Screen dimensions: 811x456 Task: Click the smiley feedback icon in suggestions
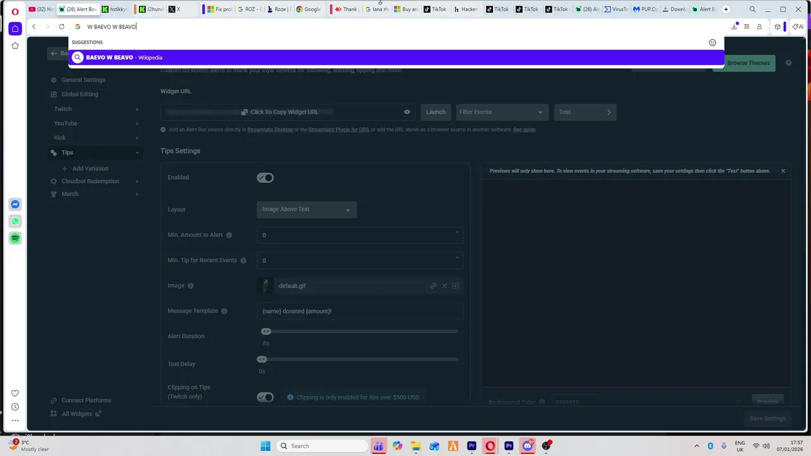(712, 42)
